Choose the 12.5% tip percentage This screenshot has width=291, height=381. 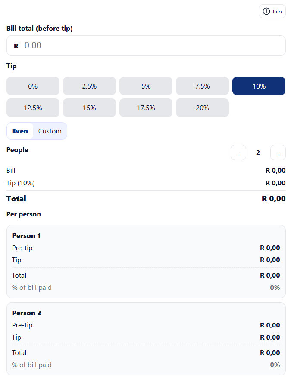click(x=33, y=108)
